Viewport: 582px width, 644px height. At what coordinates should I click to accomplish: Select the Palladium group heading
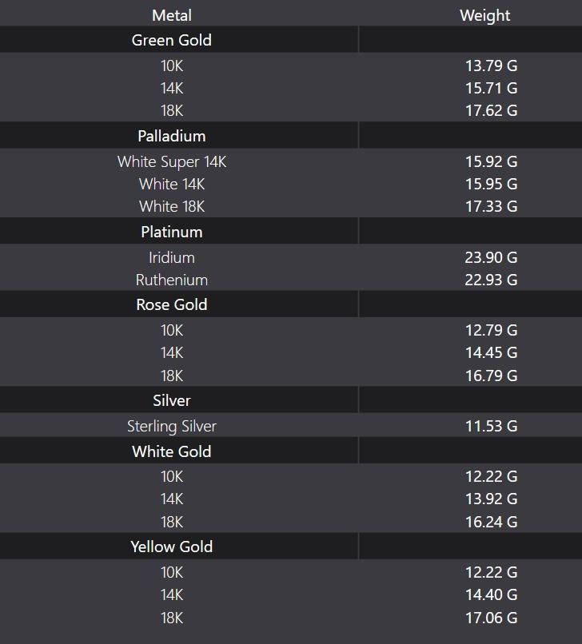click(x=171, y=136)
